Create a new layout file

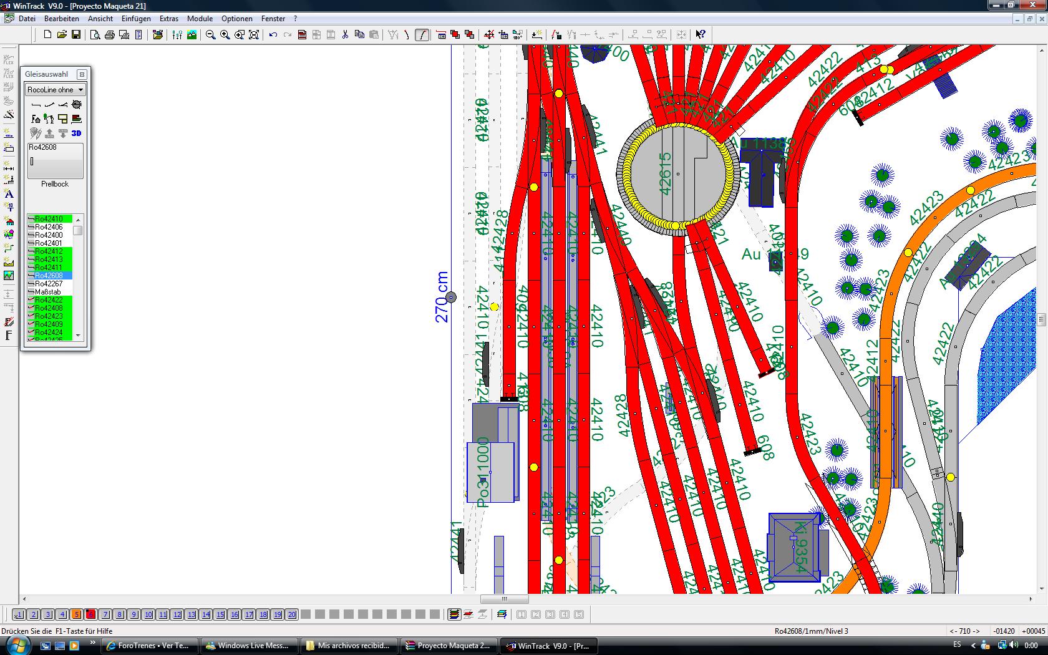tap(47, 35)
